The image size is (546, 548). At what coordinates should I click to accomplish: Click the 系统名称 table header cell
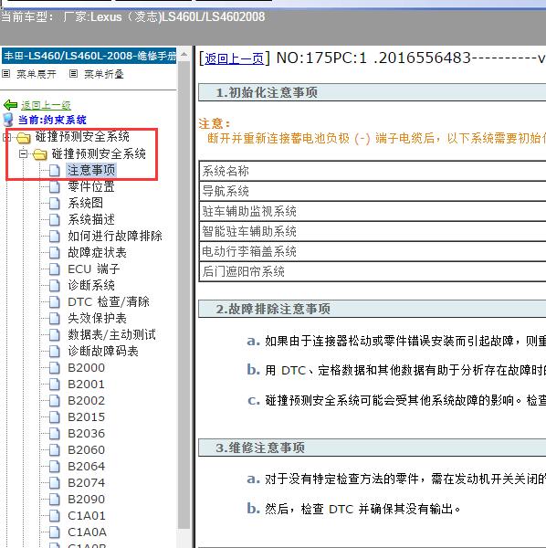373,171
